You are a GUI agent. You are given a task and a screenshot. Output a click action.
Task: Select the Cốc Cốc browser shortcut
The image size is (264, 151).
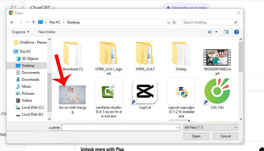point(217,94)
